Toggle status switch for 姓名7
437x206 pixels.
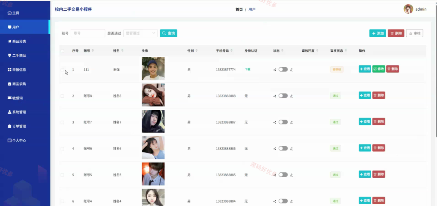pyautogui.click(x=283, y=122)
